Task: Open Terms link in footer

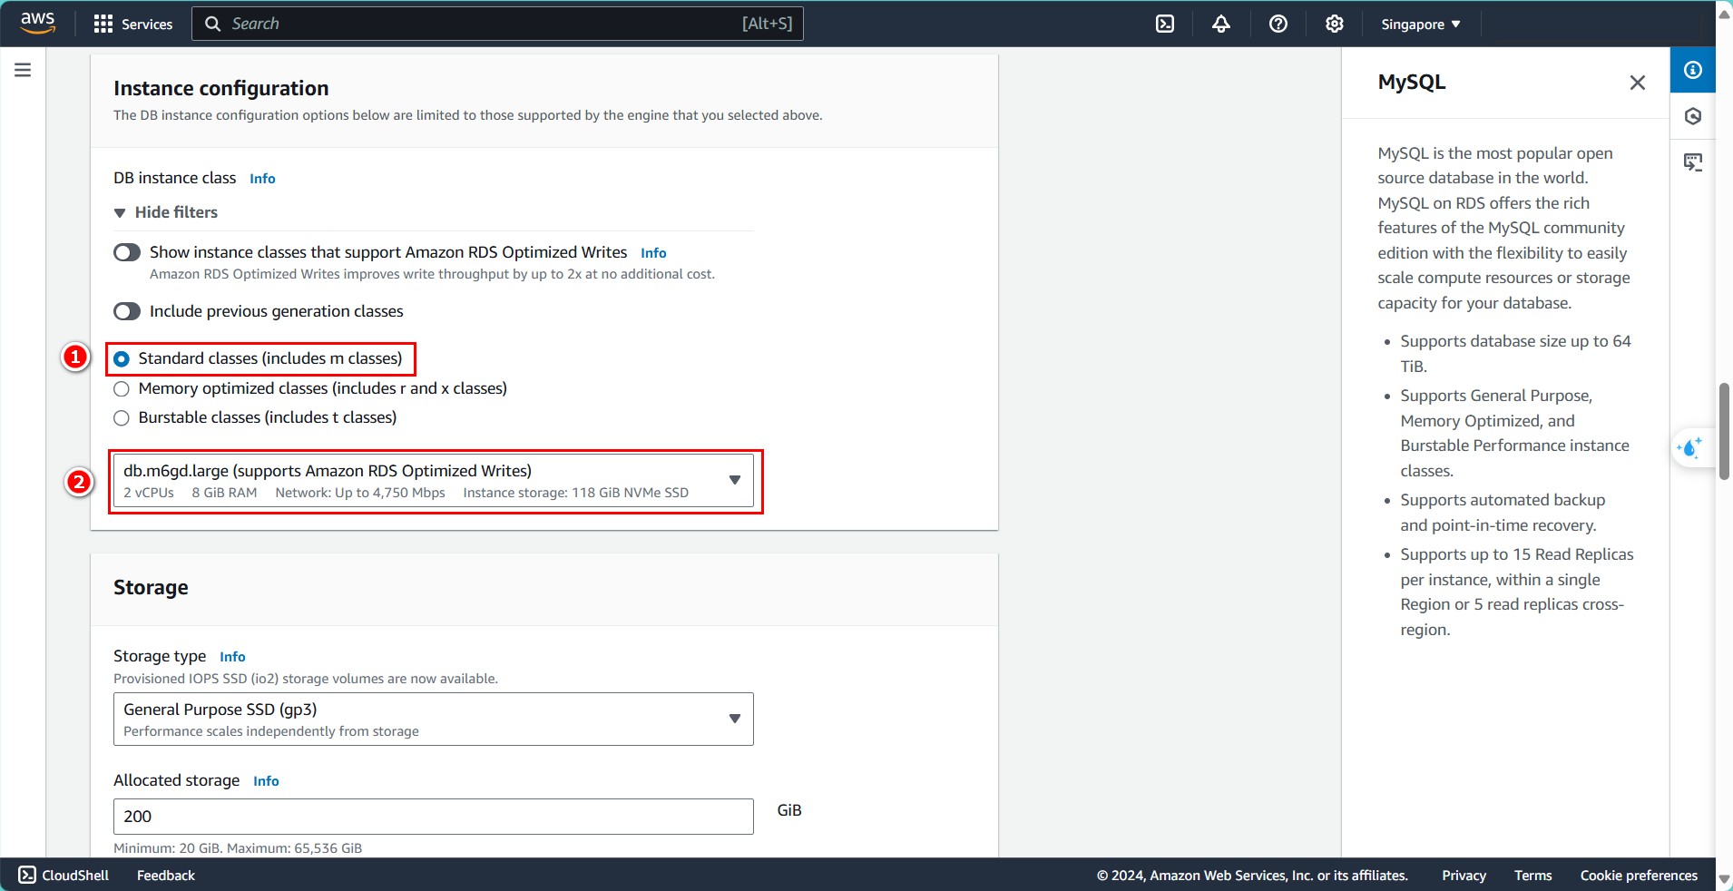Action: click(x=1532, y=876)
